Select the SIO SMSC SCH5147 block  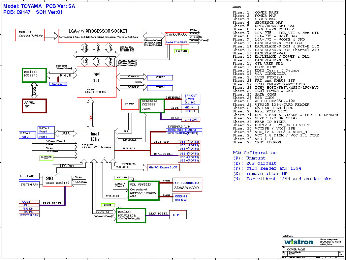tap(57, 181)
